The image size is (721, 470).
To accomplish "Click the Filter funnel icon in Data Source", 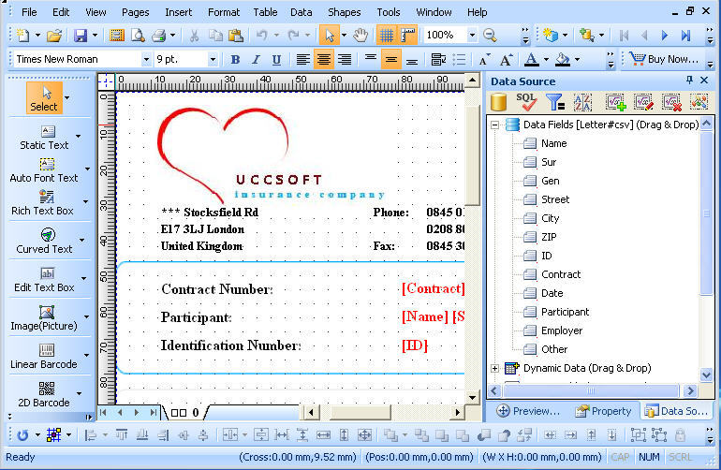I will coord(554,102).
